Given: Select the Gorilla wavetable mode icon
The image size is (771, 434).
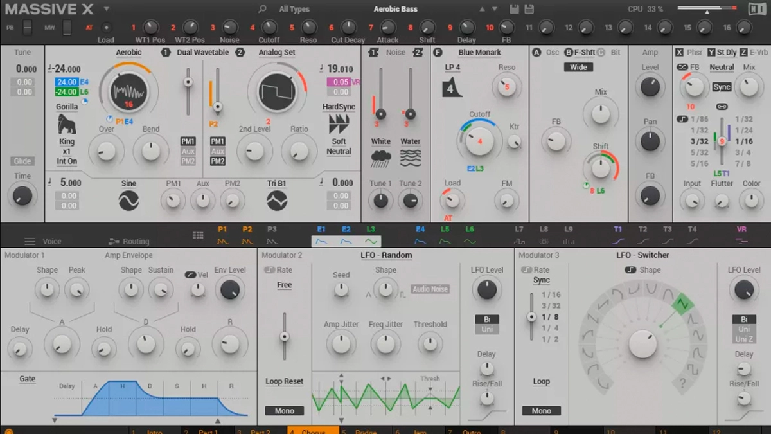Looking at the screenshot, I should (x=67, y=124).
